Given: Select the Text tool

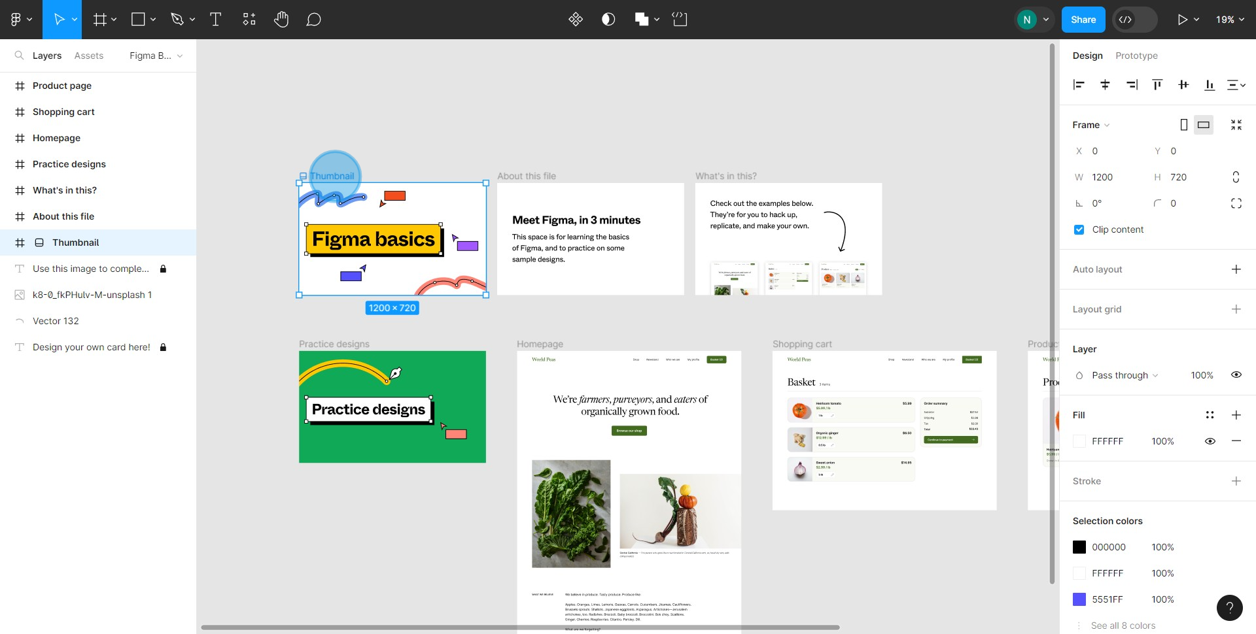Looking at the screenshot, I should pyautogui.click(x=215, y=20).
